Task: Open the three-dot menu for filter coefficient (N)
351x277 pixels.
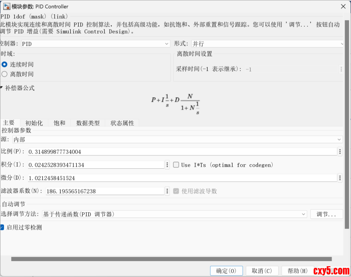Action: pos(167,191)
